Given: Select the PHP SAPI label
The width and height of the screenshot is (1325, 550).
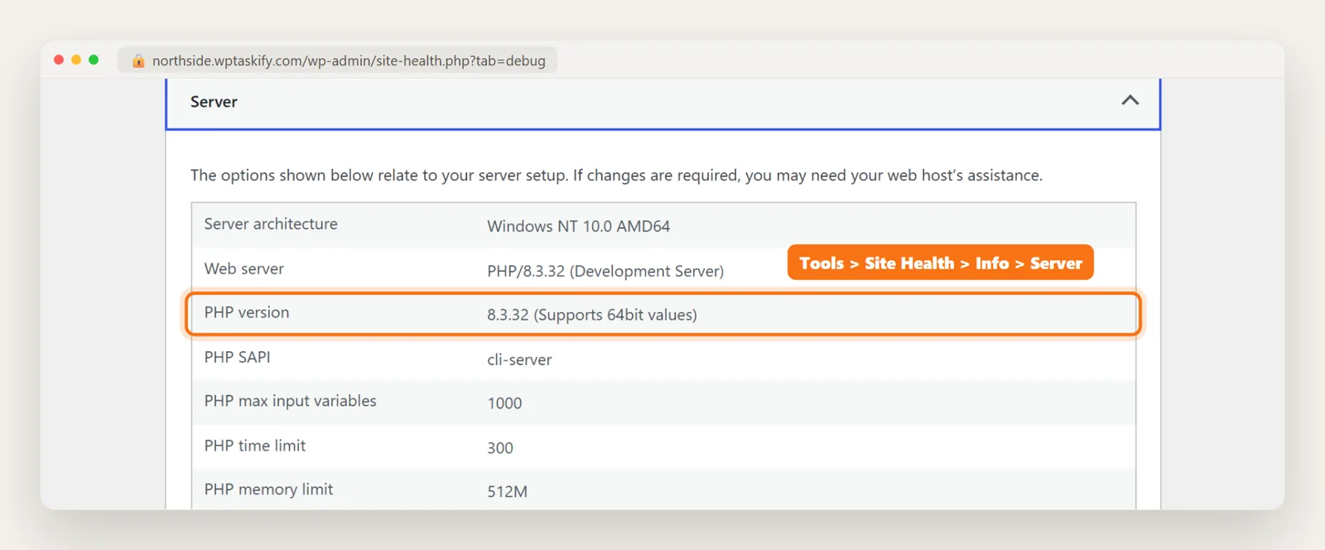Looking at the screenshot, I should coord(238,357).
